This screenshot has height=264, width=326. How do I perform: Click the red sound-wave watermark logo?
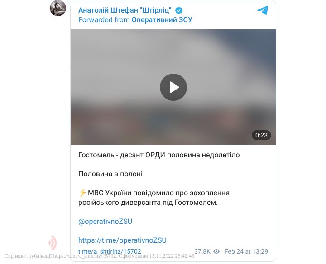pos(53,242)
